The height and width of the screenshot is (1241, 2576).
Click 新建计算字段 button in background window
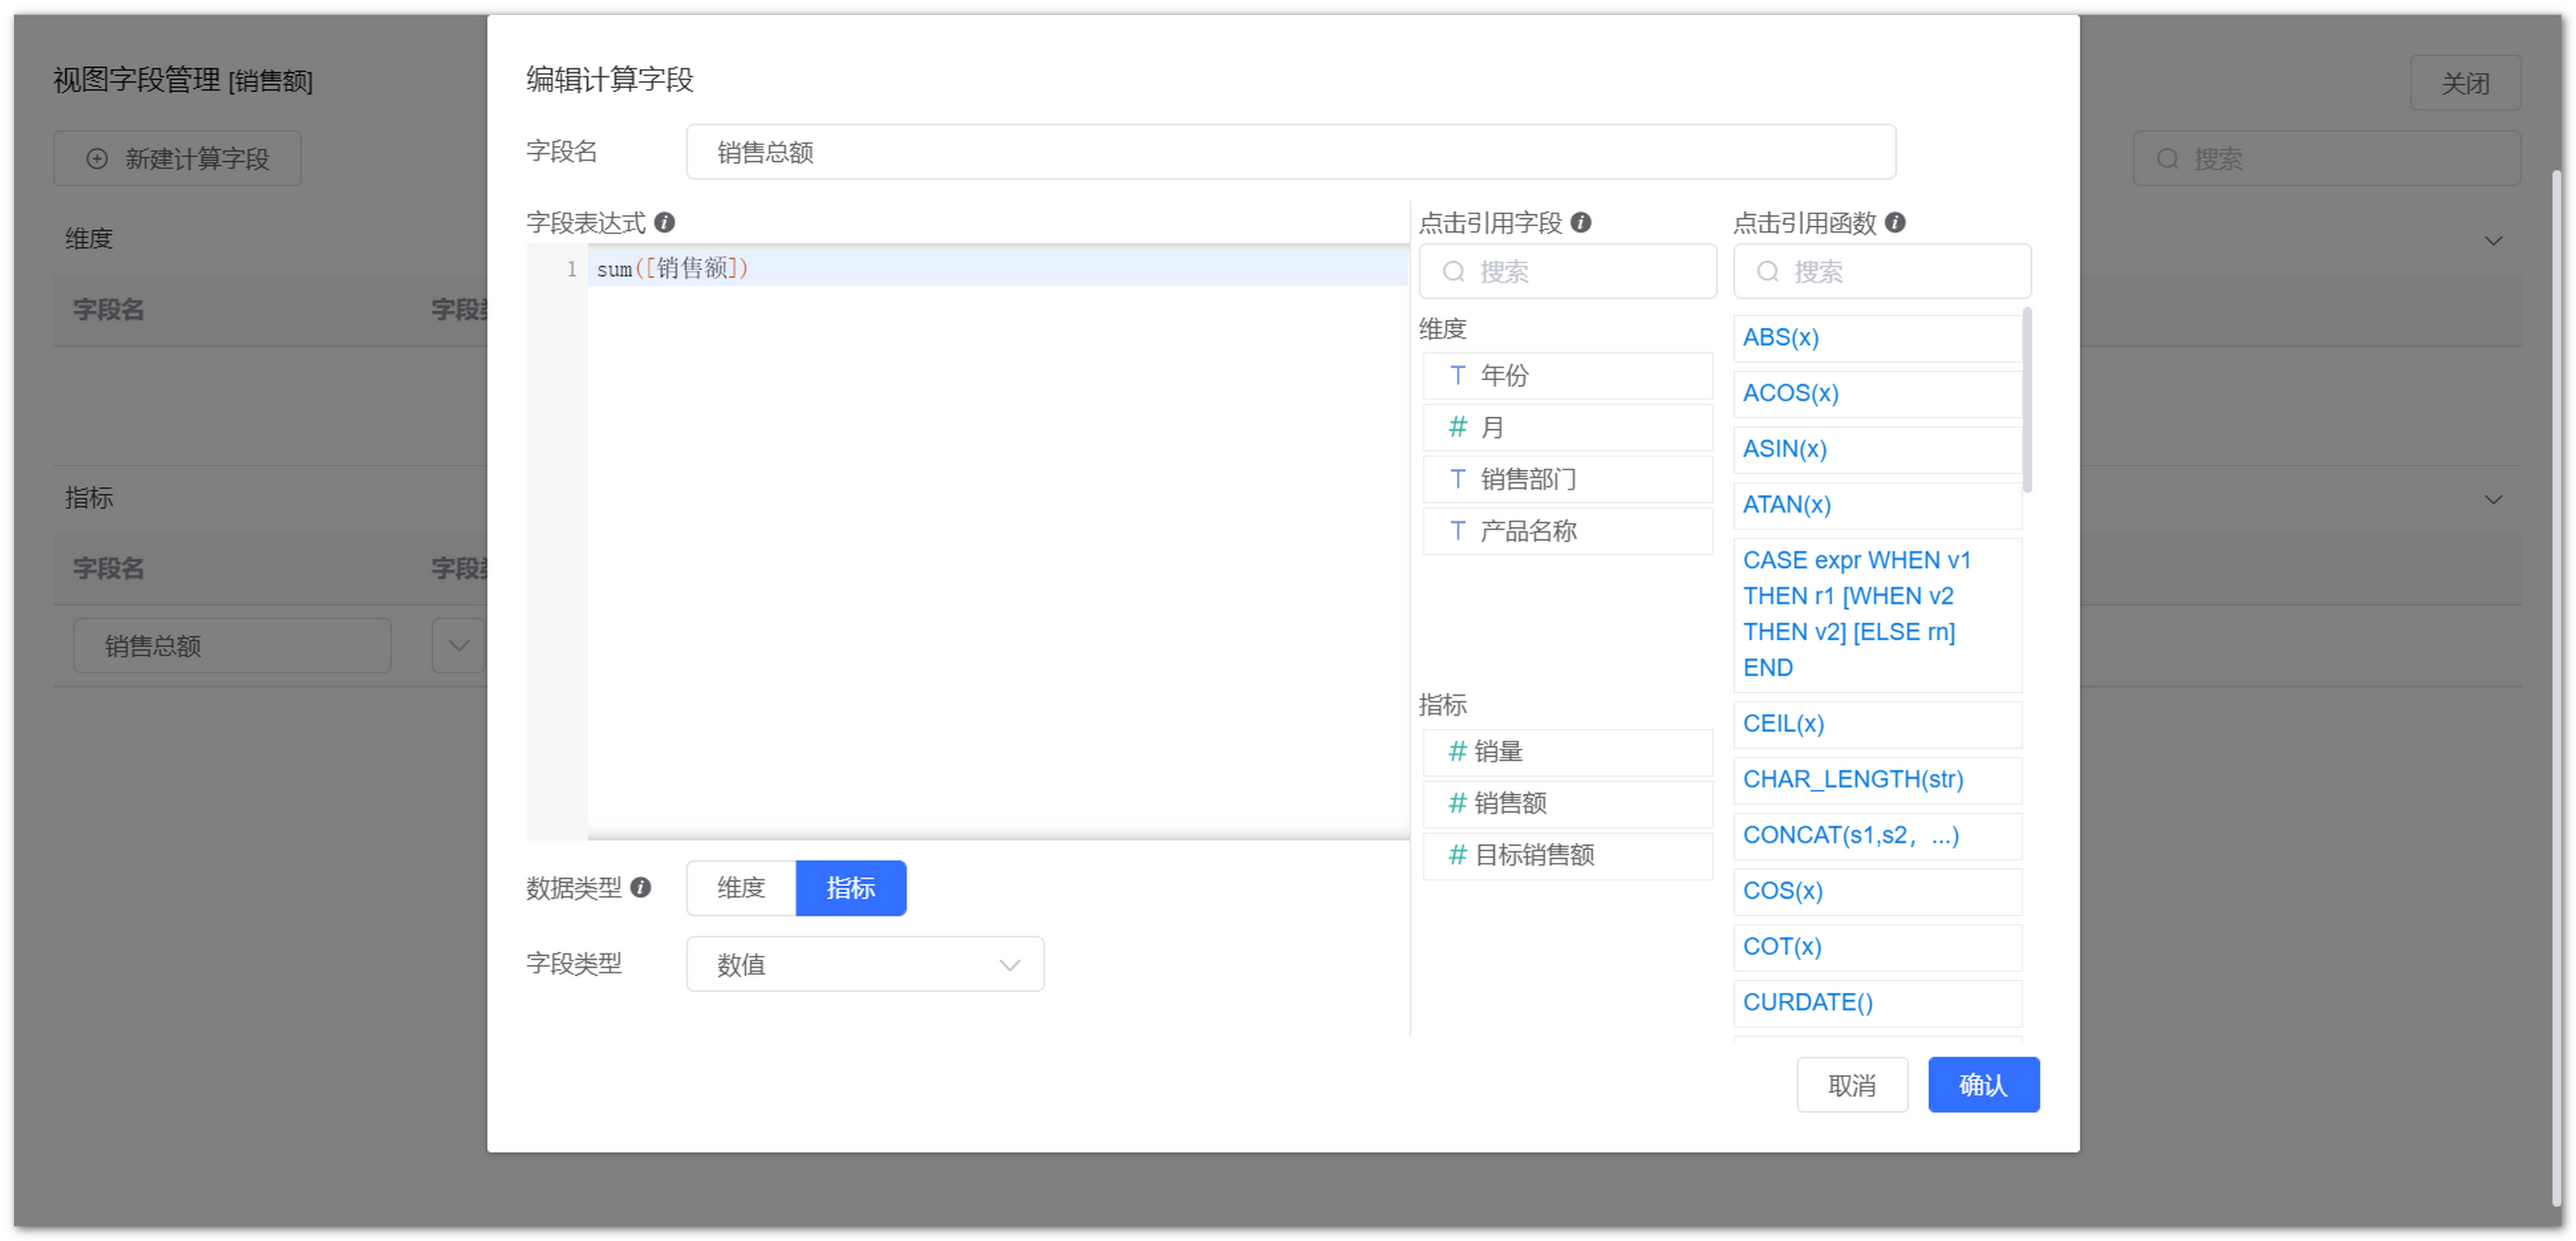tap(177, 158)
